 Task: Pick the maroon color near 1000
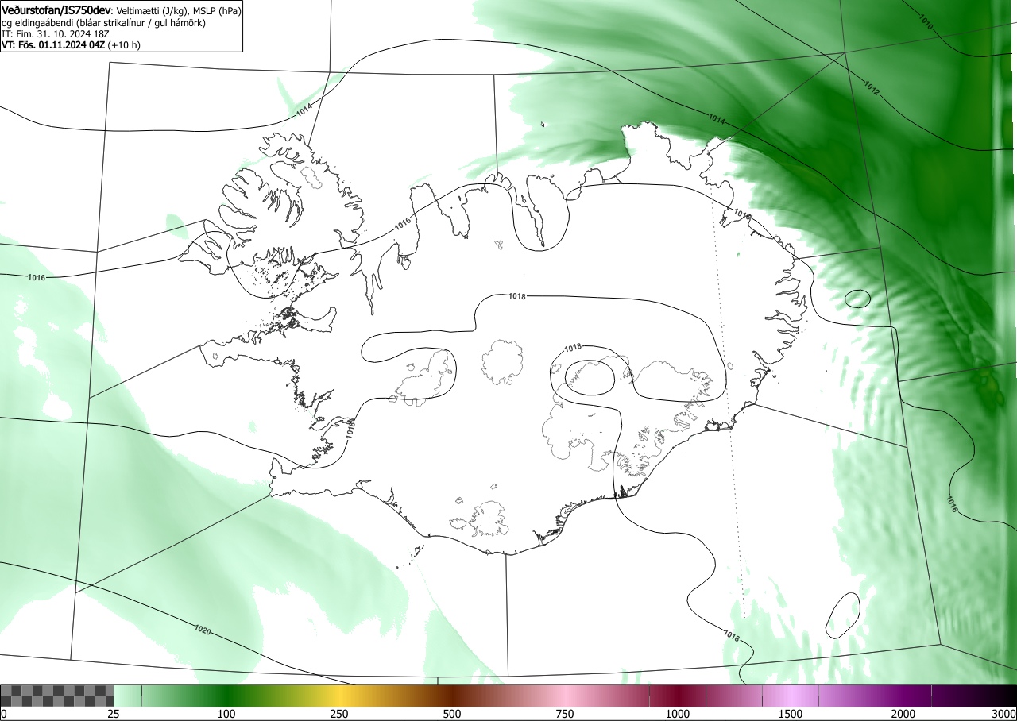(x=678, y=696)
